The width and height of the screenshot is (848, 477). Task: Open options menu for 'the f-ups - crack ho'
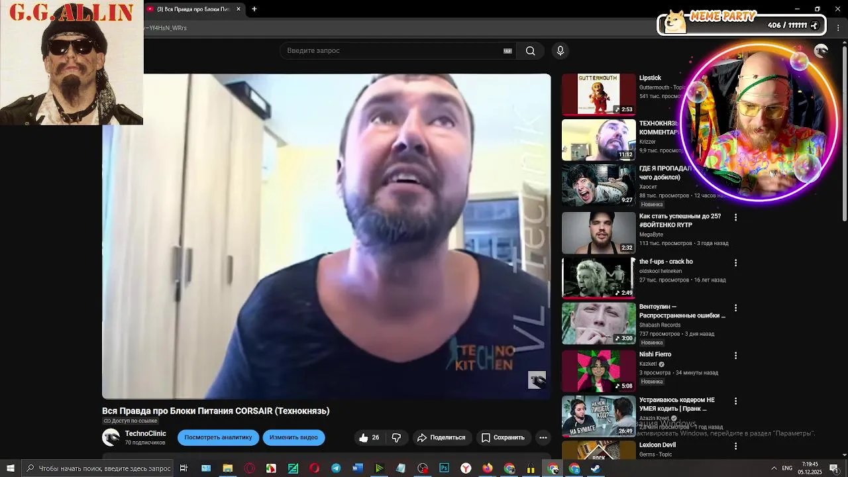[x=735, y=263]
